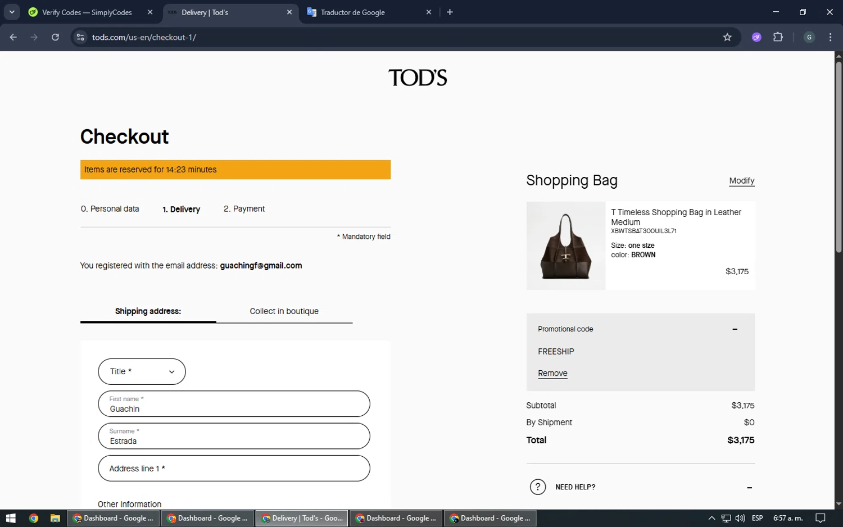Image resolution: width=843 pixels, height=527 pixels.
Task: Open the clock showing 6:57 a. m.
Action: [x=788, y=518]
